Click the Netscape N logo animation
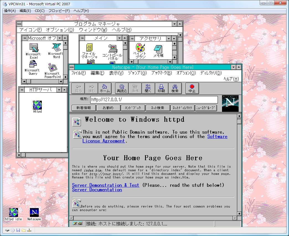This screenshot has height=236, width=289. [230, 103]
